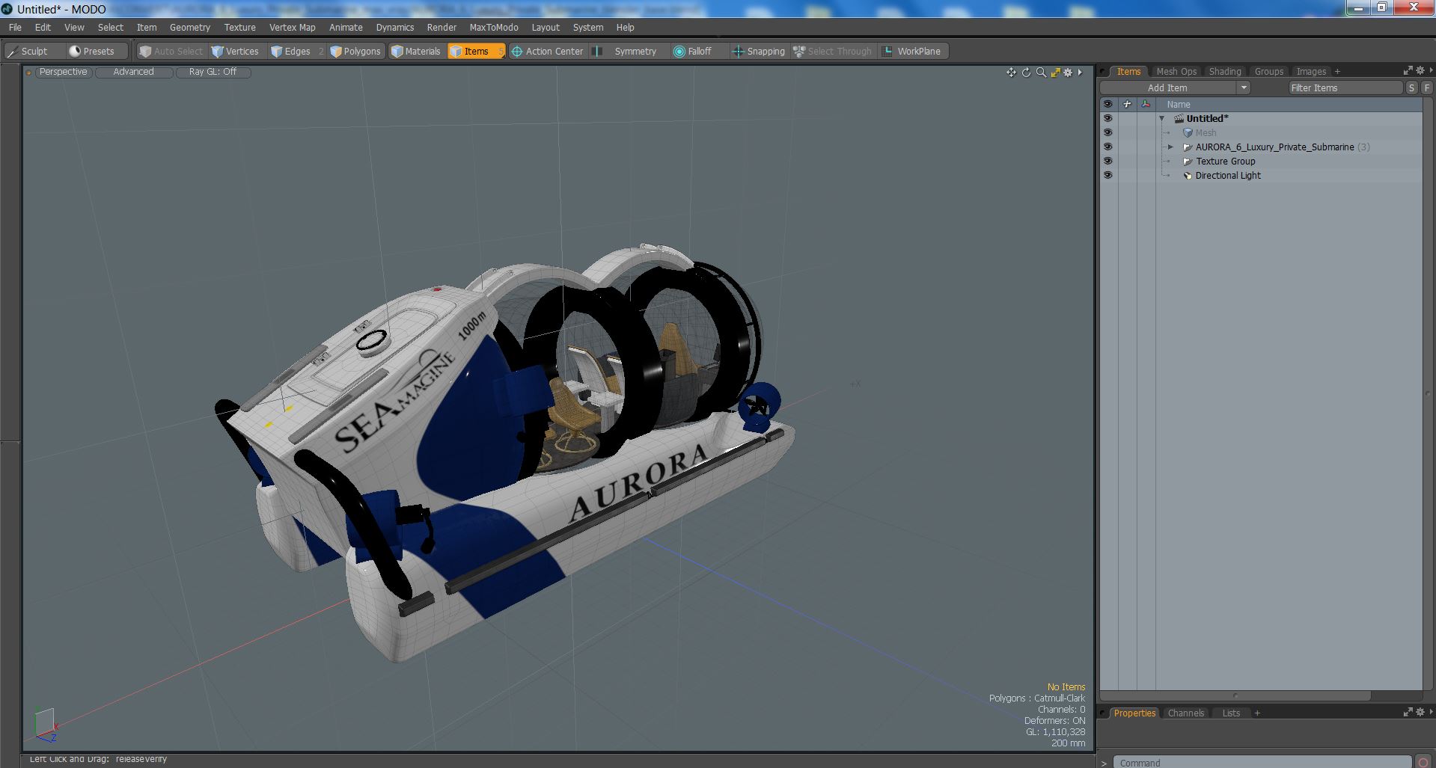Image resolution: width=1436 pixels, height=768 pixels.
Task: Click the viewport maximize icon
Action: coord(1055,73)
